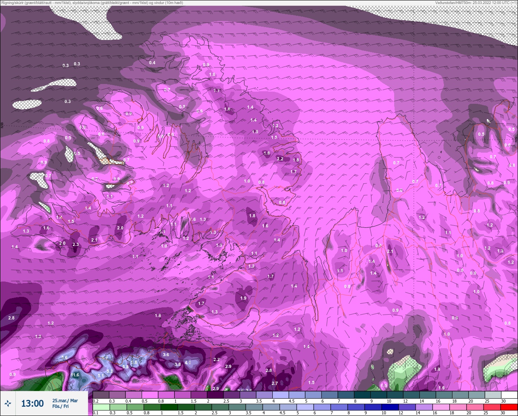The height and width of the screenshot is (416, 518).
Task: Click the 0.4 precipitation value on the map
Action: pos(152,63)
